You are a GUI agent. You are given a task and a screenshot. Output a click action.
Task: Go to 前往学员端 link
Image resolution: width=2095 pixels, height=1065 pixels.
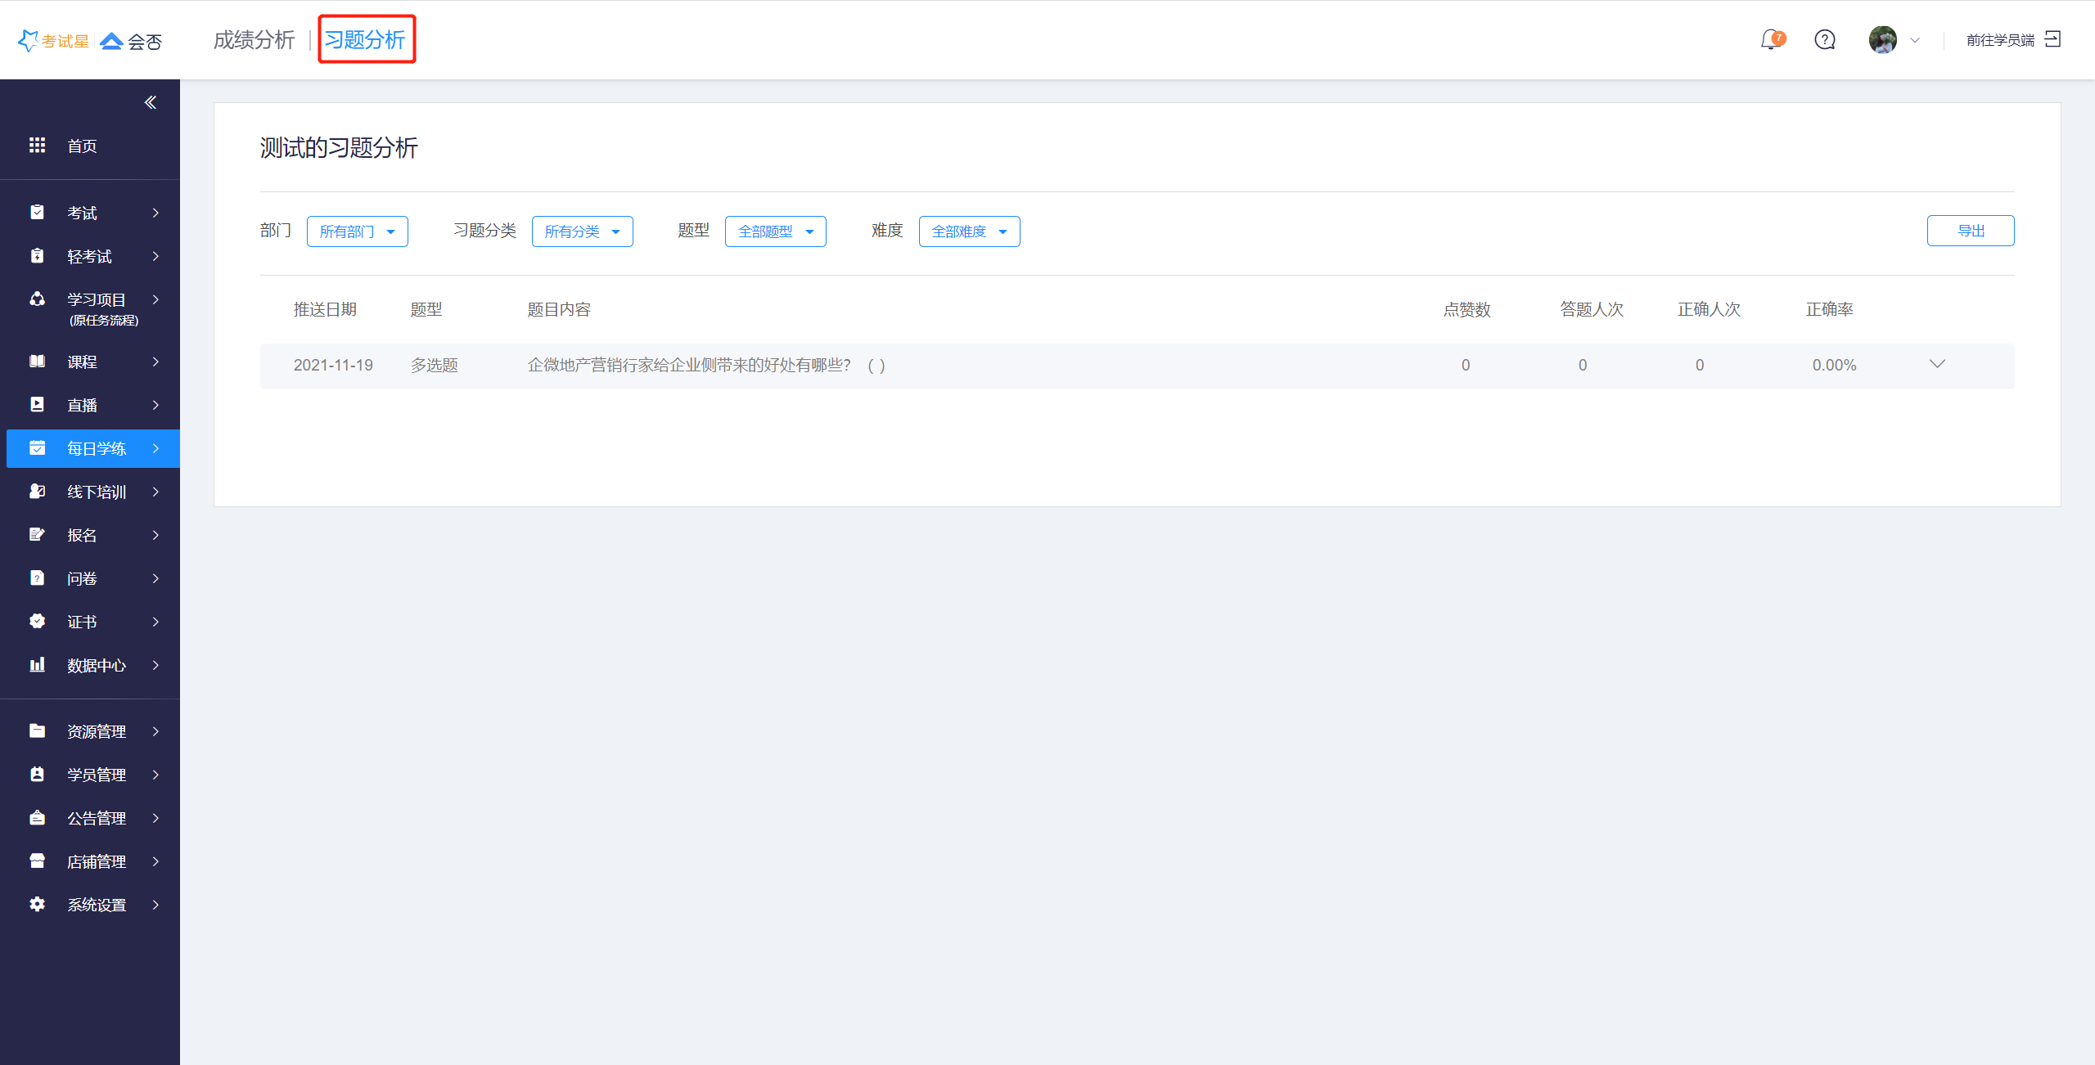click(x=2000, y=40)
